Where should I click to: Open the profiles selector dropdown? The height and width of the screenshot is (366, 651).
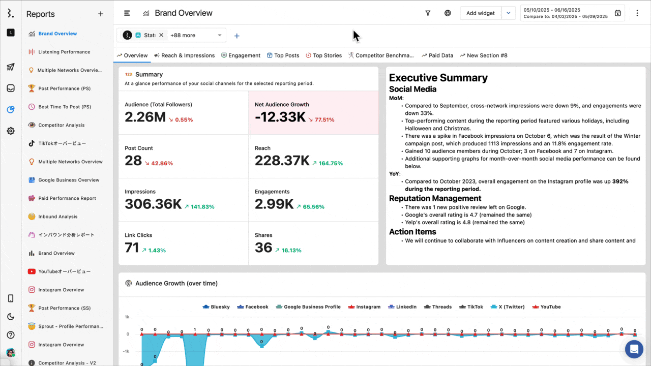click(220, 36)
